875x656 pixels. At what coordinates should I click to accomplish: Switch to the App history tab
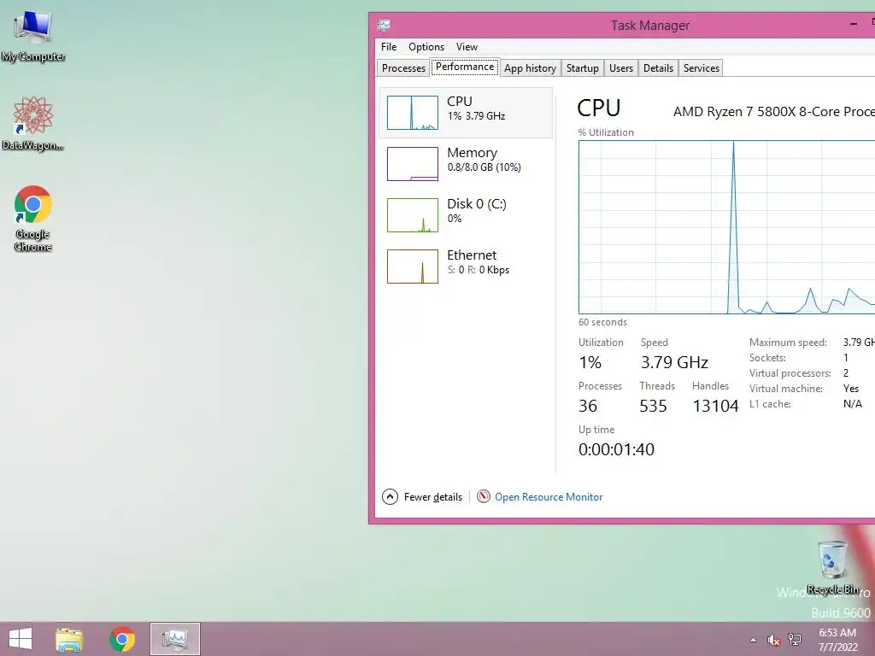(530, 68)
